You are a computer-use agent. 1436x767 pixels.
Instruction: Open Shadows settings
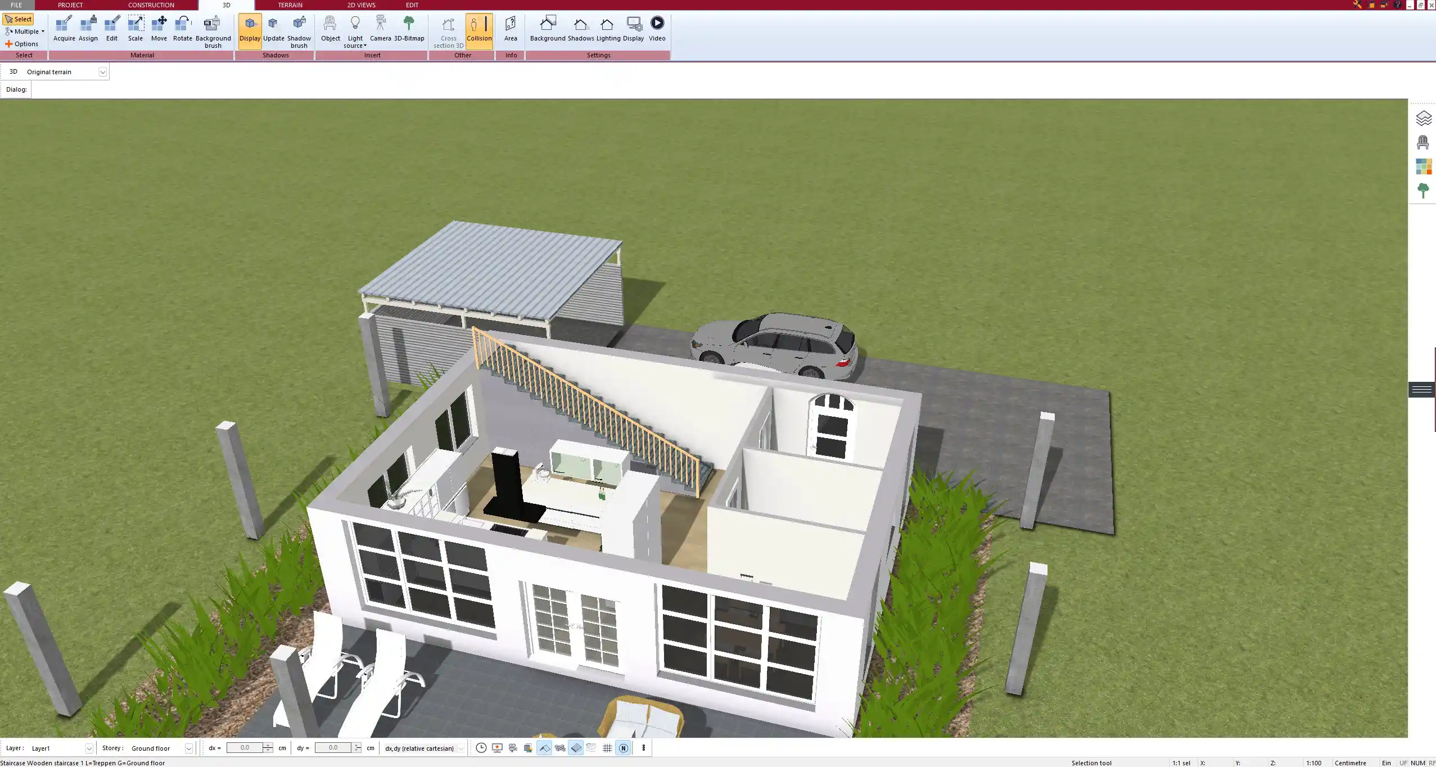pyautogui.click(x=581, y=28)
